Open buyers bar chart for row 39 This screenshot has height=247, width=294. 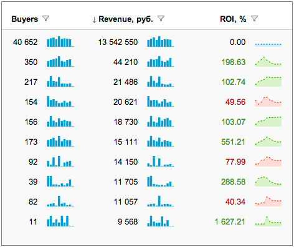[x=60, y=181]
